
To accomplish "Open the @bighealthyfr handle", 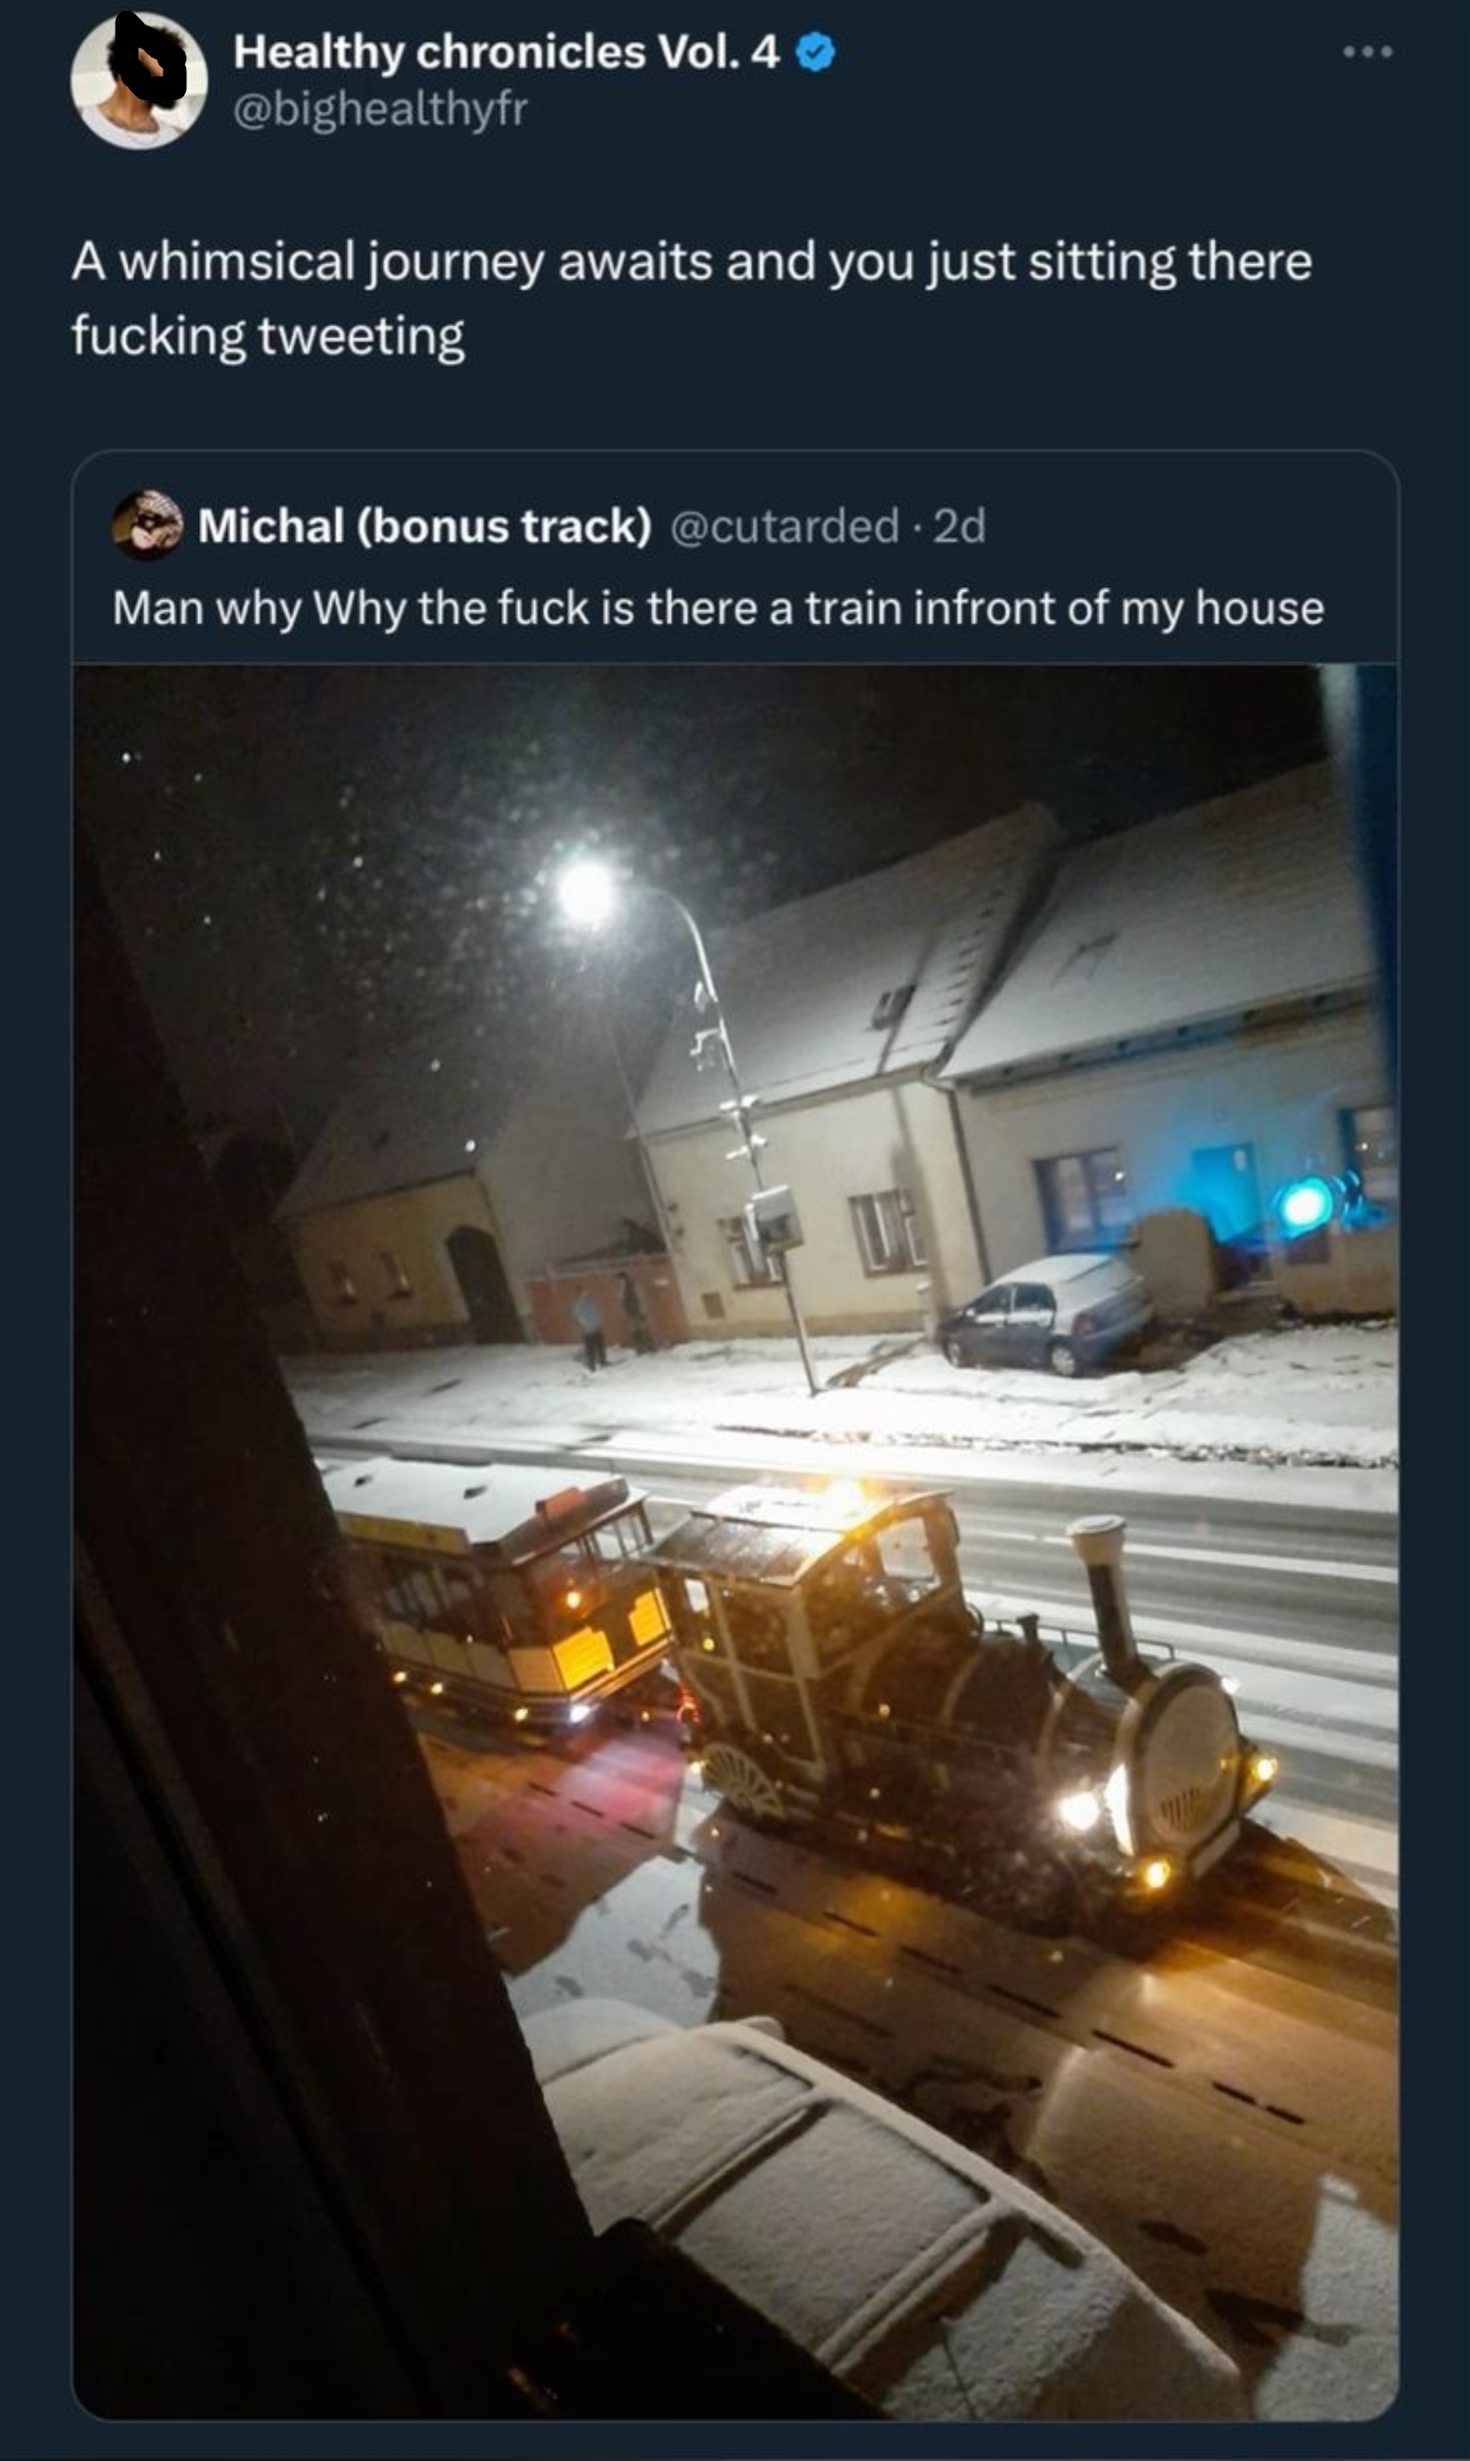I will coord(380,109).
